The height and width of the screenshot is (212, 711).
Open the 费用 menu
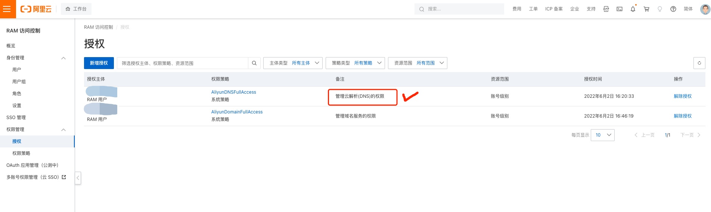pyautogui.click(x=517, y=9)
